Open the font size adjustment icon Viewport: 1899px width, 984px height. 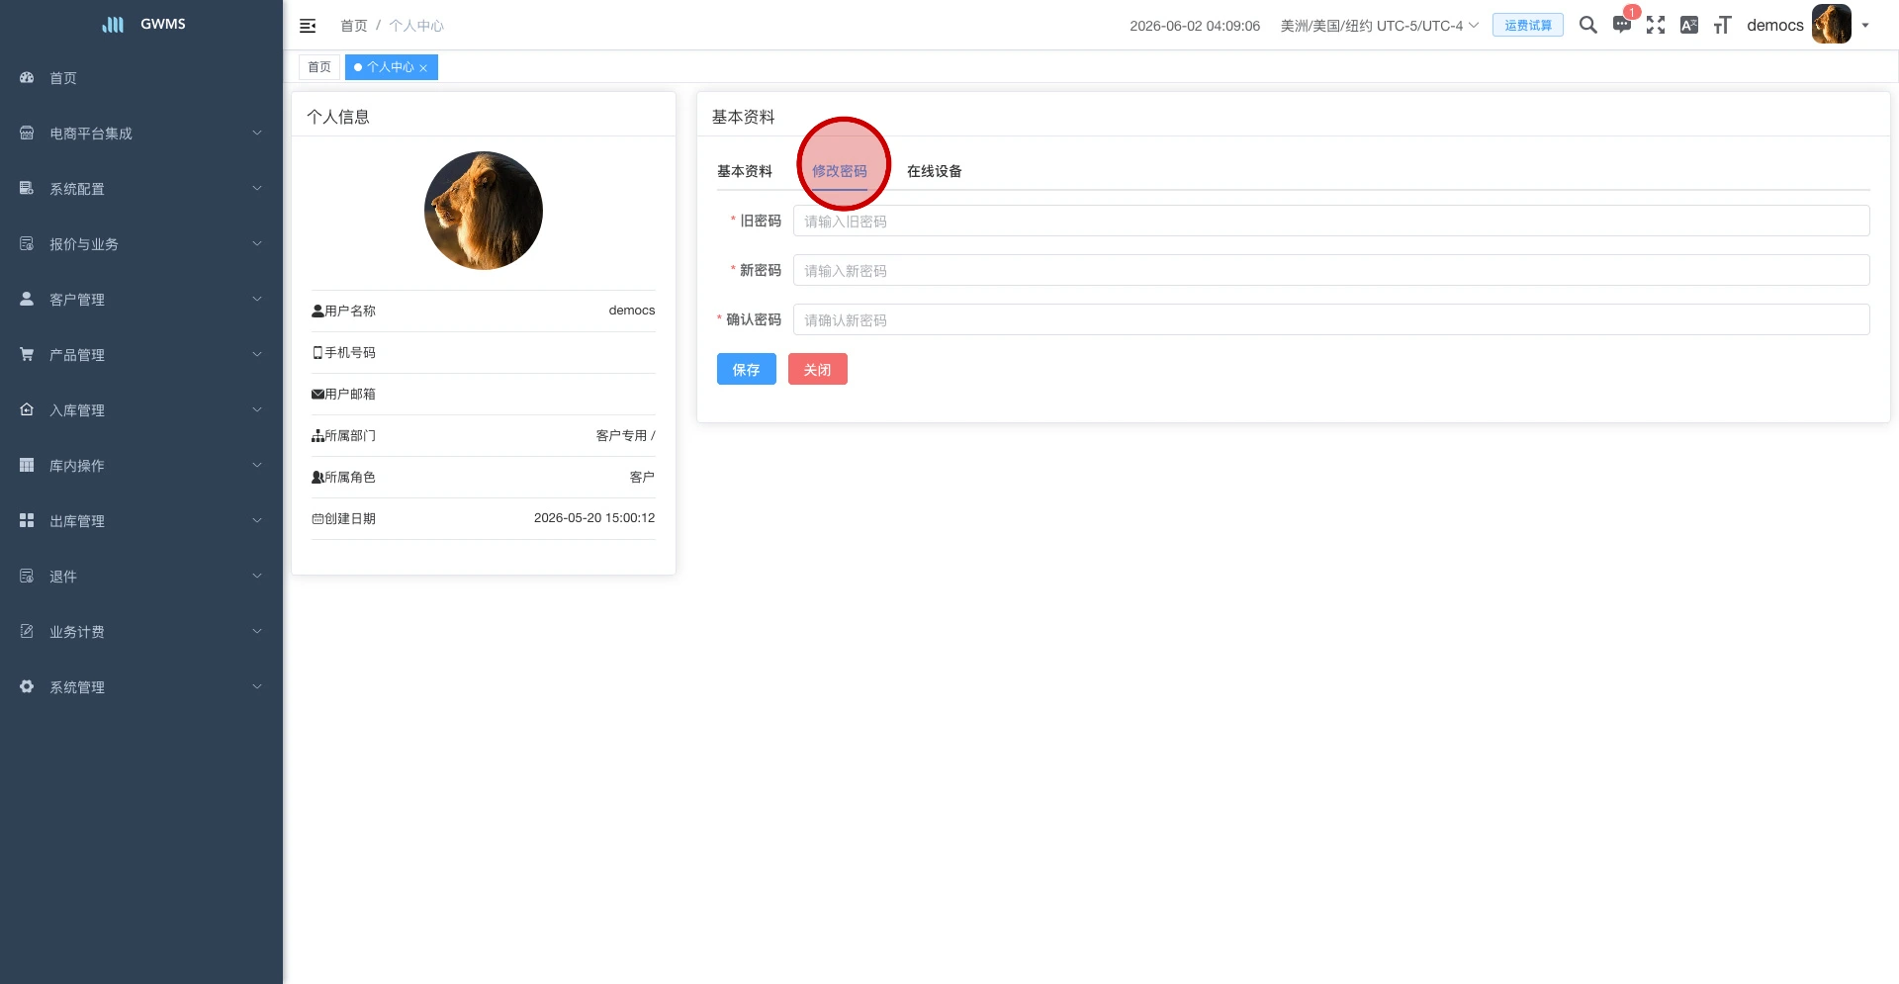pos(1723,25)
